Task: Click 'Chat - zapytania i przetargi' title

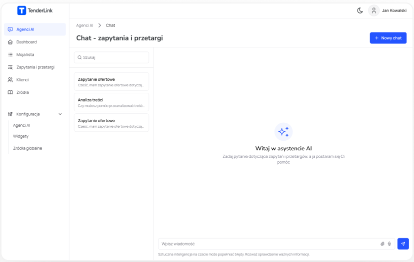Action: pyautogui.click(x=119, y=38)
